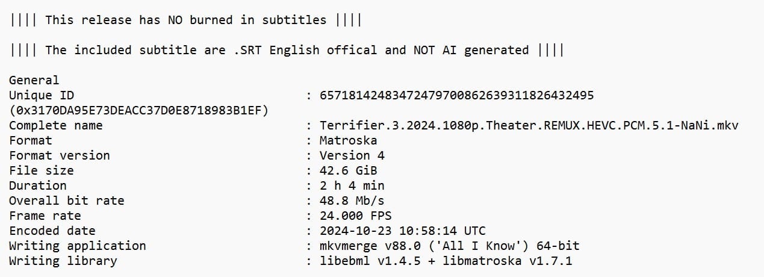Click the Terrifier.3.2024 .mkv file name
This screenshot has width=764, height=277.
529,125
